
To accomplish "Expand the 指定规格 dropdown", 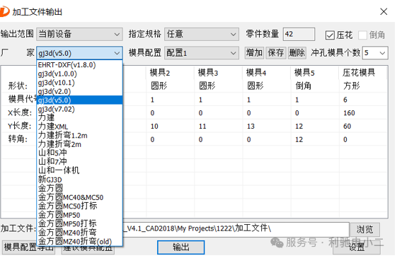I will click(202, 34).
